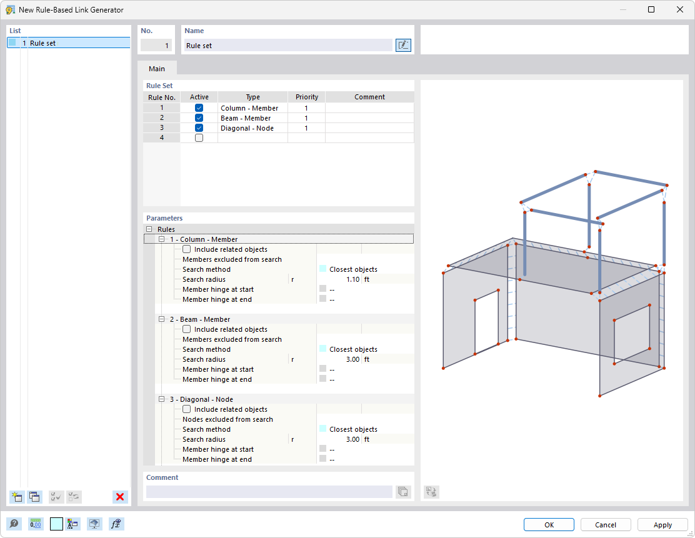Click the rule number 4 row header
Image resolution: width=695 pixels, height=538 pixels.
pyautogui.click(x=162, y=138)
